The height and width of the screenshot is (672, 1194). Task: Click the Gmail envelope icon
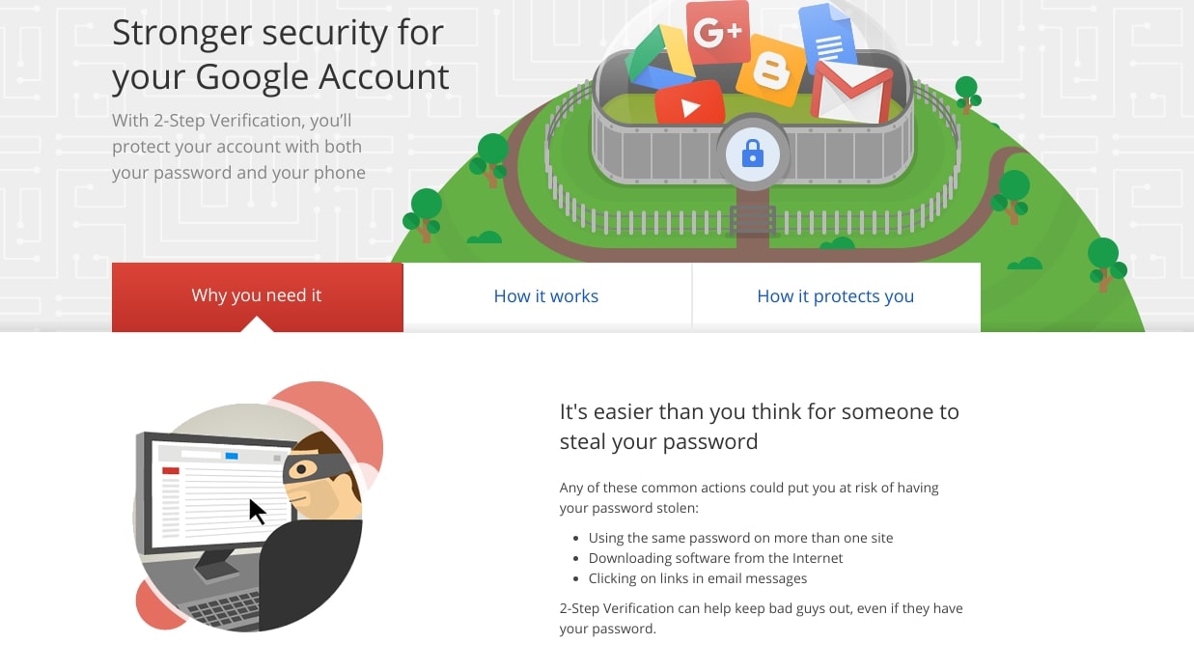[x=851, y=92]
